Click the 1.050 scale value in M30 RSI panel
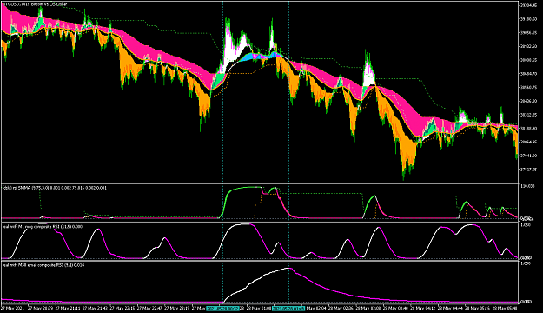 pos(526,263)
